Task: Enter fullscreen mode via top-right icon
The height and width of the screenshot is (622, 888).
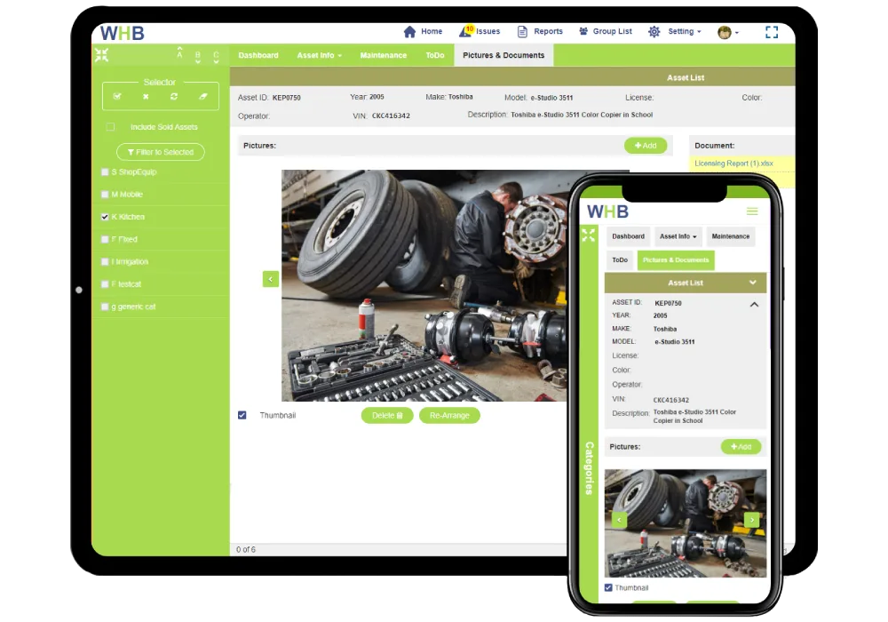Action: (x=773, y=31)
